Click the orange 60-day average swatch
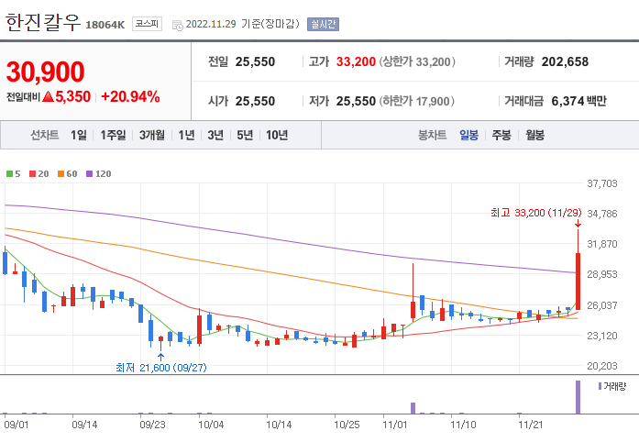 [x=61, y=173]
